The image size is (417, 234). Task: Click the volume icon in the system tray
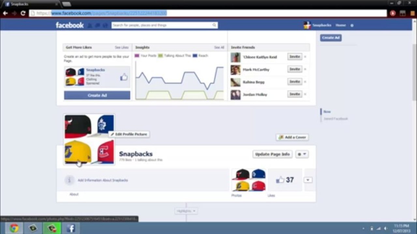pos(386,228)
